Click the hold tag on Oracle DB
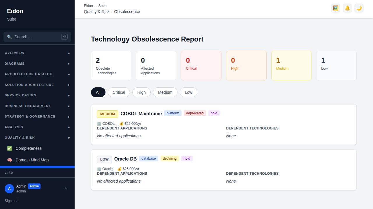This screenshot has width=373, height=209. pos(187,158)
